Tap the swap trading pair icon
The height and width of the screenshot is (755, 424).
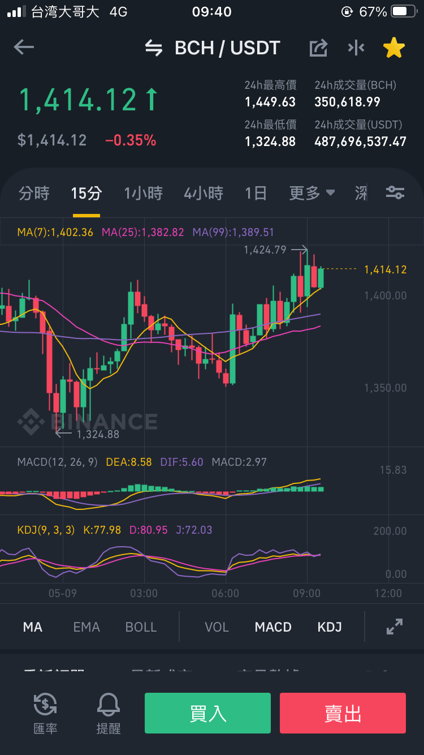pos(154,48)
